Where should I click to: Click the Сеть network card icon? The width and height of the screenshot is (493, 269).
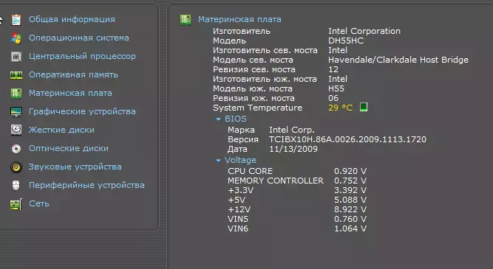click(x=16, y=204)
